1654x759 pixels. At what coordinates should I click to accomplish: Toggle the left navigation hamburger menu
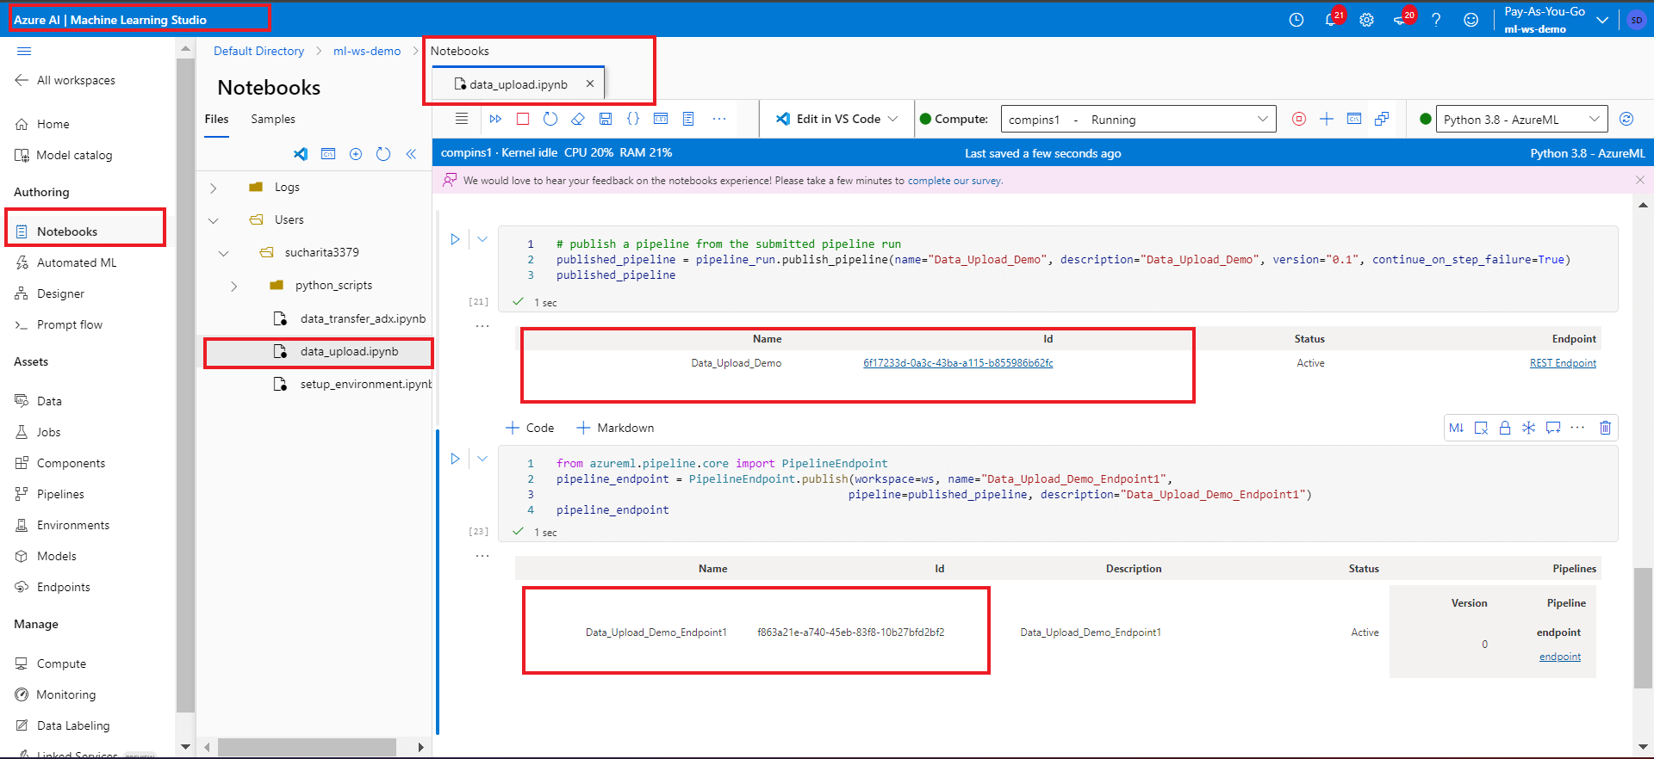[x=24, y=51]
